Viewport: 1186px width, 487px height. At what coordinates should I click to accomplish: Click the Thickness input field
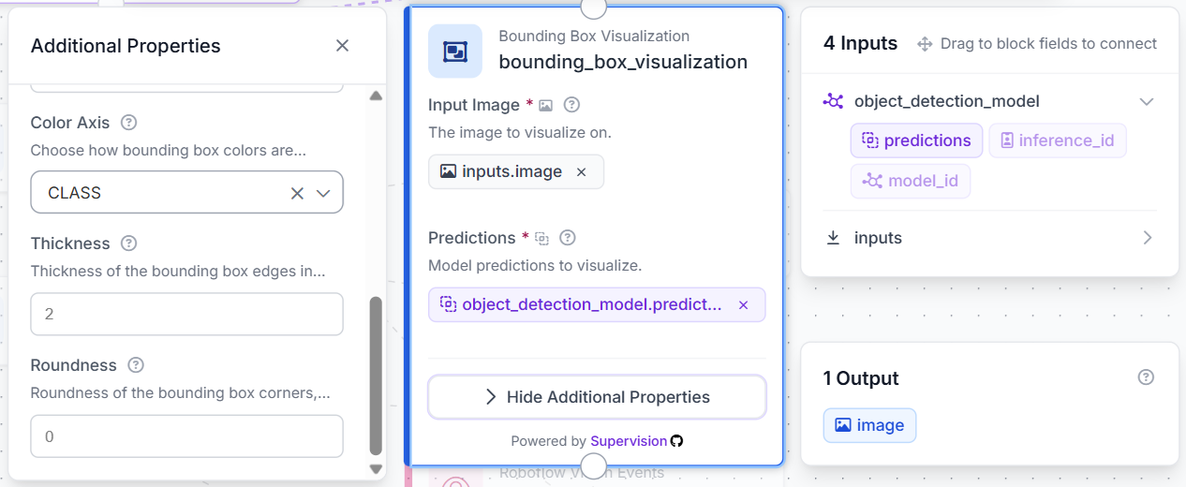point(187,315)
